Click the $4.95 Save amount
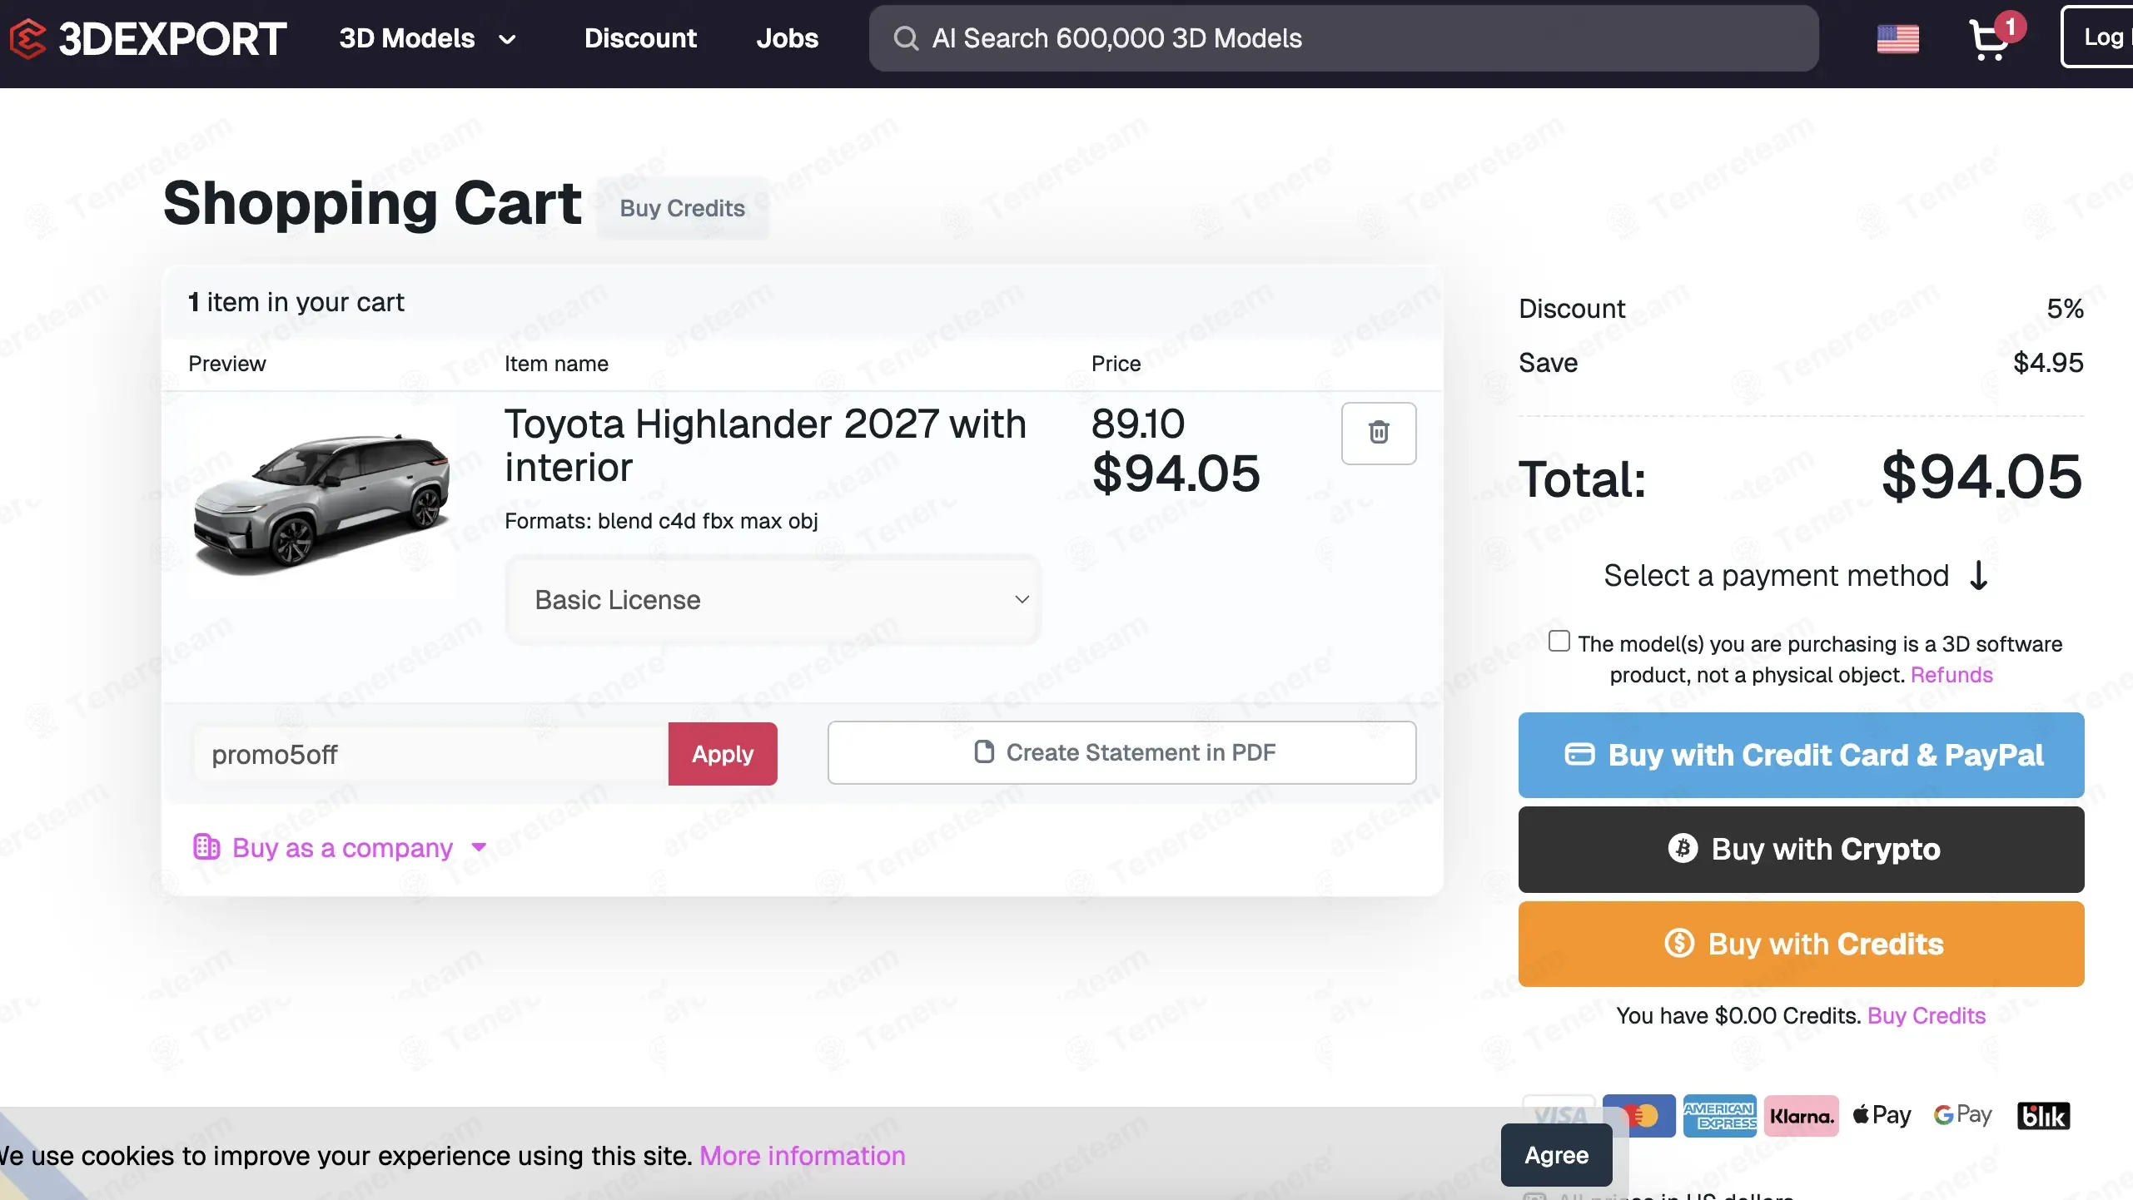The image size is (2133, 1200). (x=2048, y=363)
